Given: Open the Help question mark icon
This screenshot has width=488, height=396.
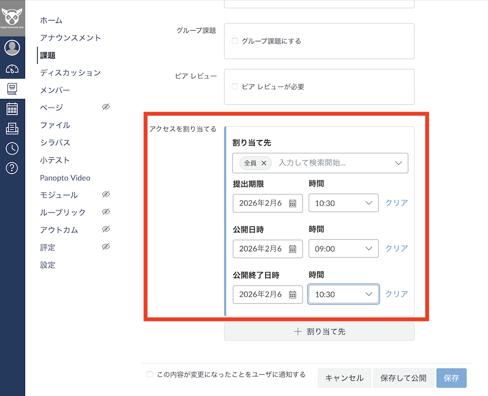Looking at the screenshot, I should pyautogui.click(x=12, y=168).
